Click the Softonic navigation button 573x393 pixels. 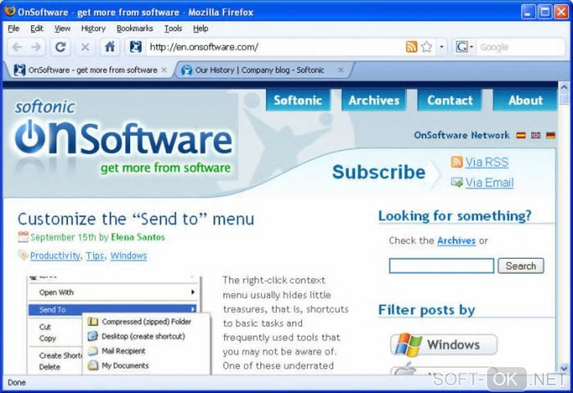click(298, 100)
